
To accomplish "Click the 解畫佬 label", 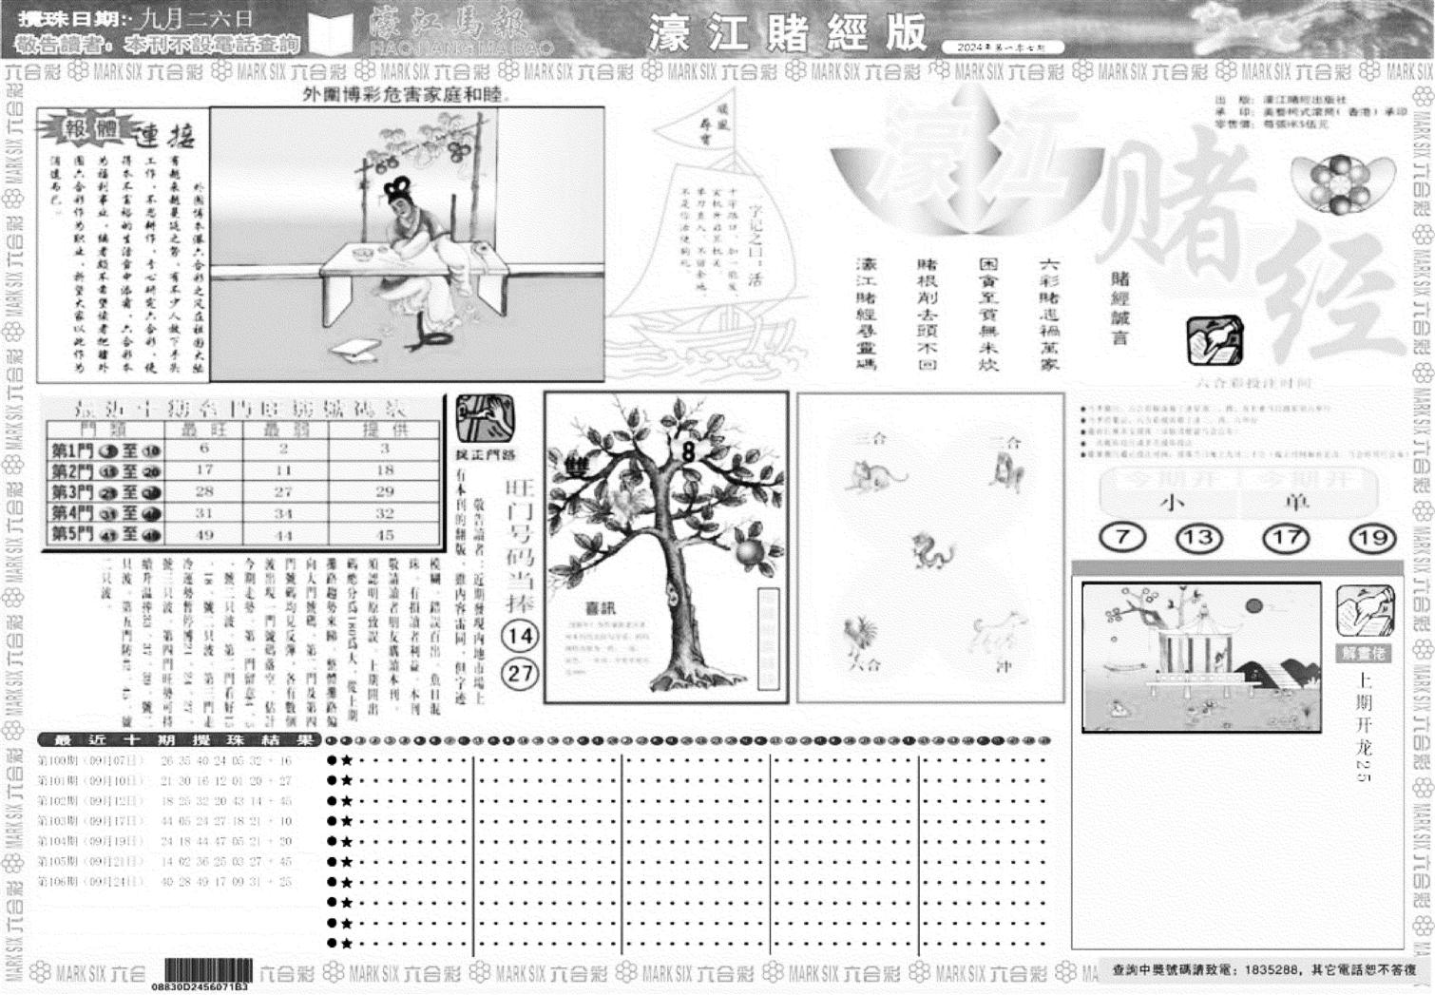I will pos(1365,653).
